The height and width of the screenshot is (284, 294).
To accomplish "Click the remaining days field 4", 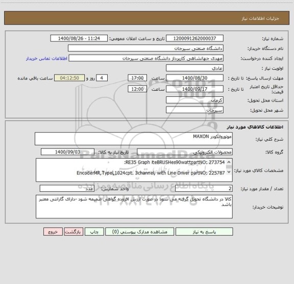I will pos(102,78).
